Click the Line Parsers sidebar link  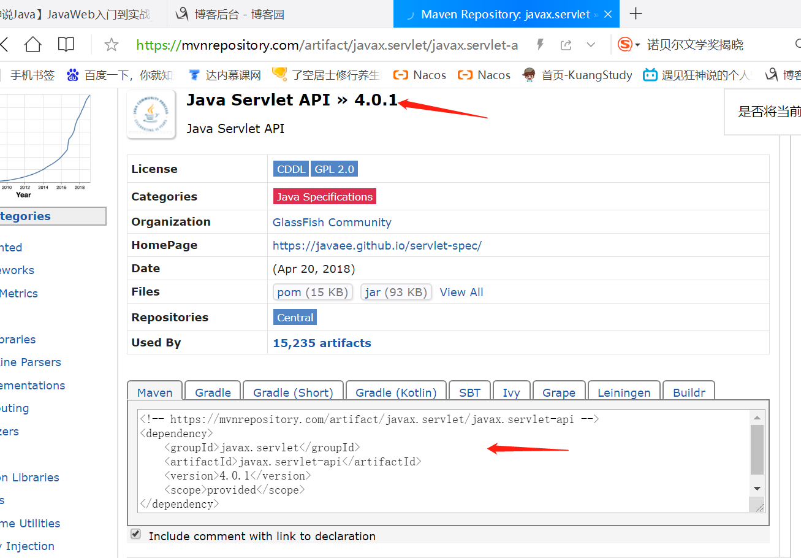tap(31, 362)
